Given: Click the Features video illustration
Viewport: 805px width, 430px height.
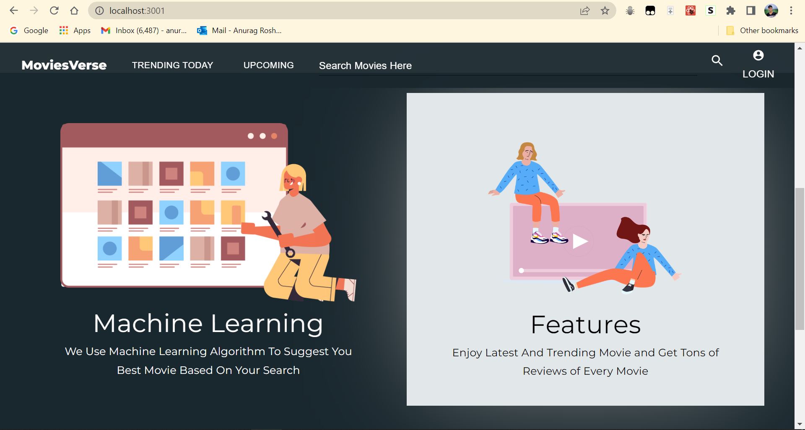Looking at the screenshot, I should coord(585,218).
